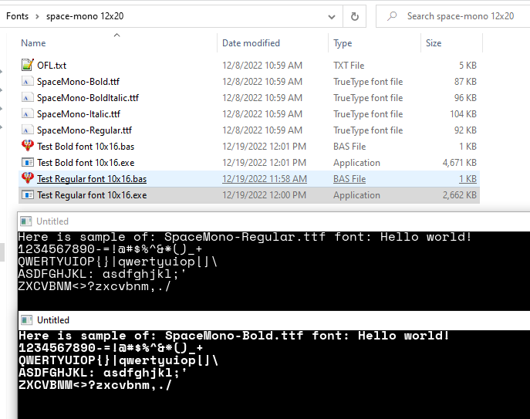Screen dimensions: 530x419
Task: Click the 4,671 KB size cell
Action: [x=459, y=163]
